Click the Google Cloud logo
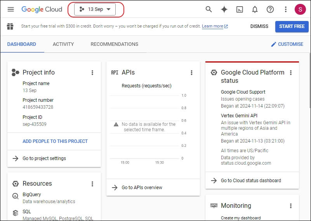311x221 pixels. tap(42, 9)
